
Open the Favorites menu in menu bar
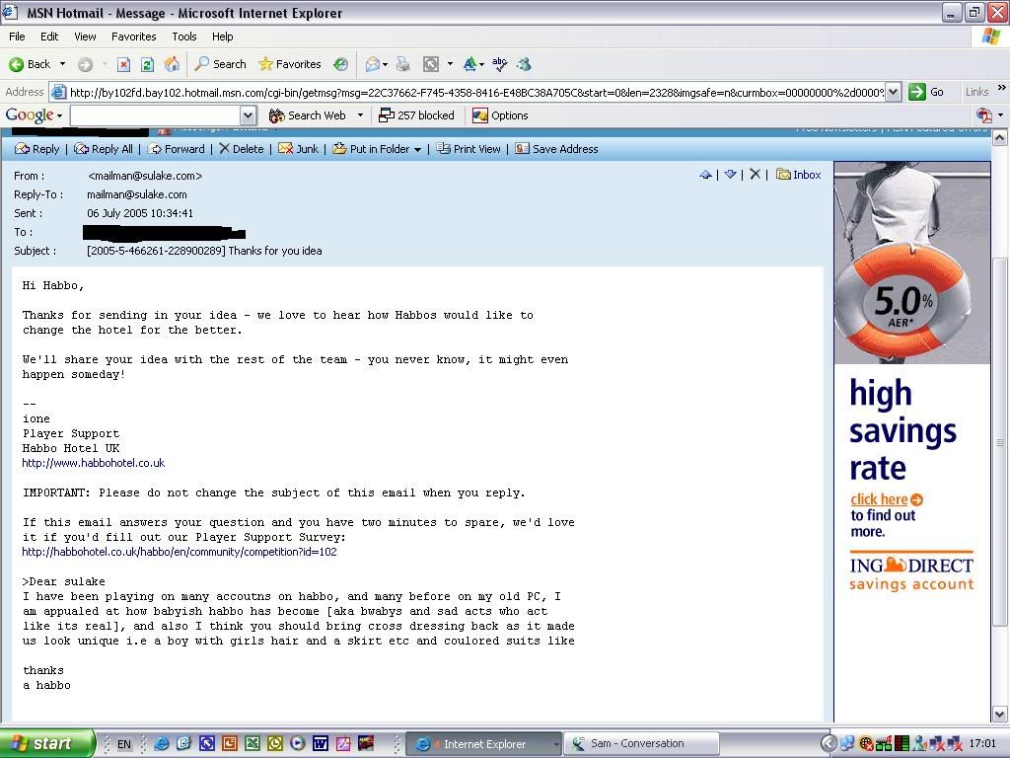click(133, 37)
